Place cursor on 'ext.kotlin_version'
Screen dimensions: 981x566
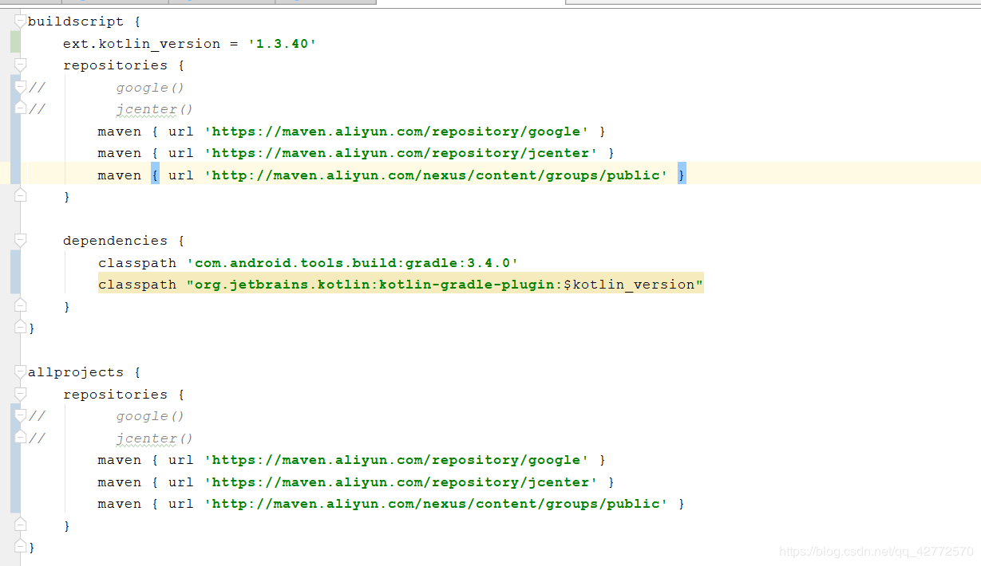(141, 44)
